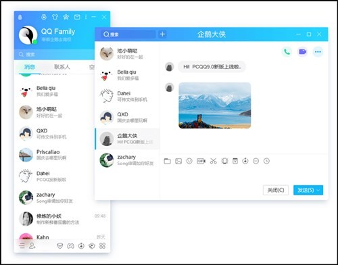
Task: Open the pet/tag icon beside the apps grid
Action: [92, 246]
